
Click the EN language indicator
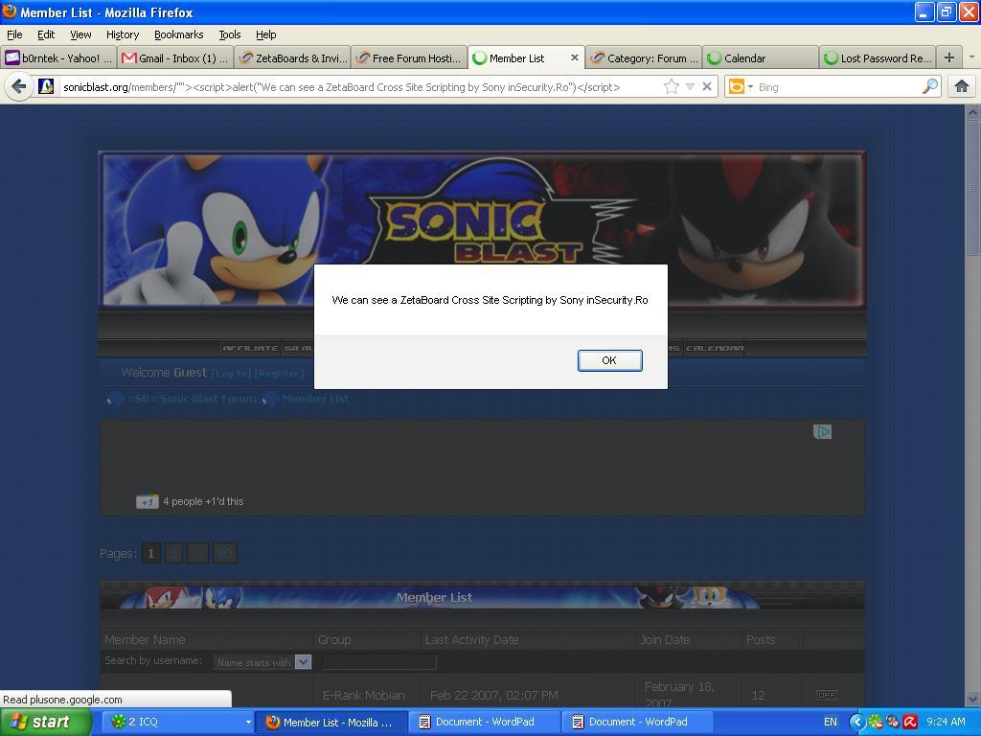click(831, 722)
